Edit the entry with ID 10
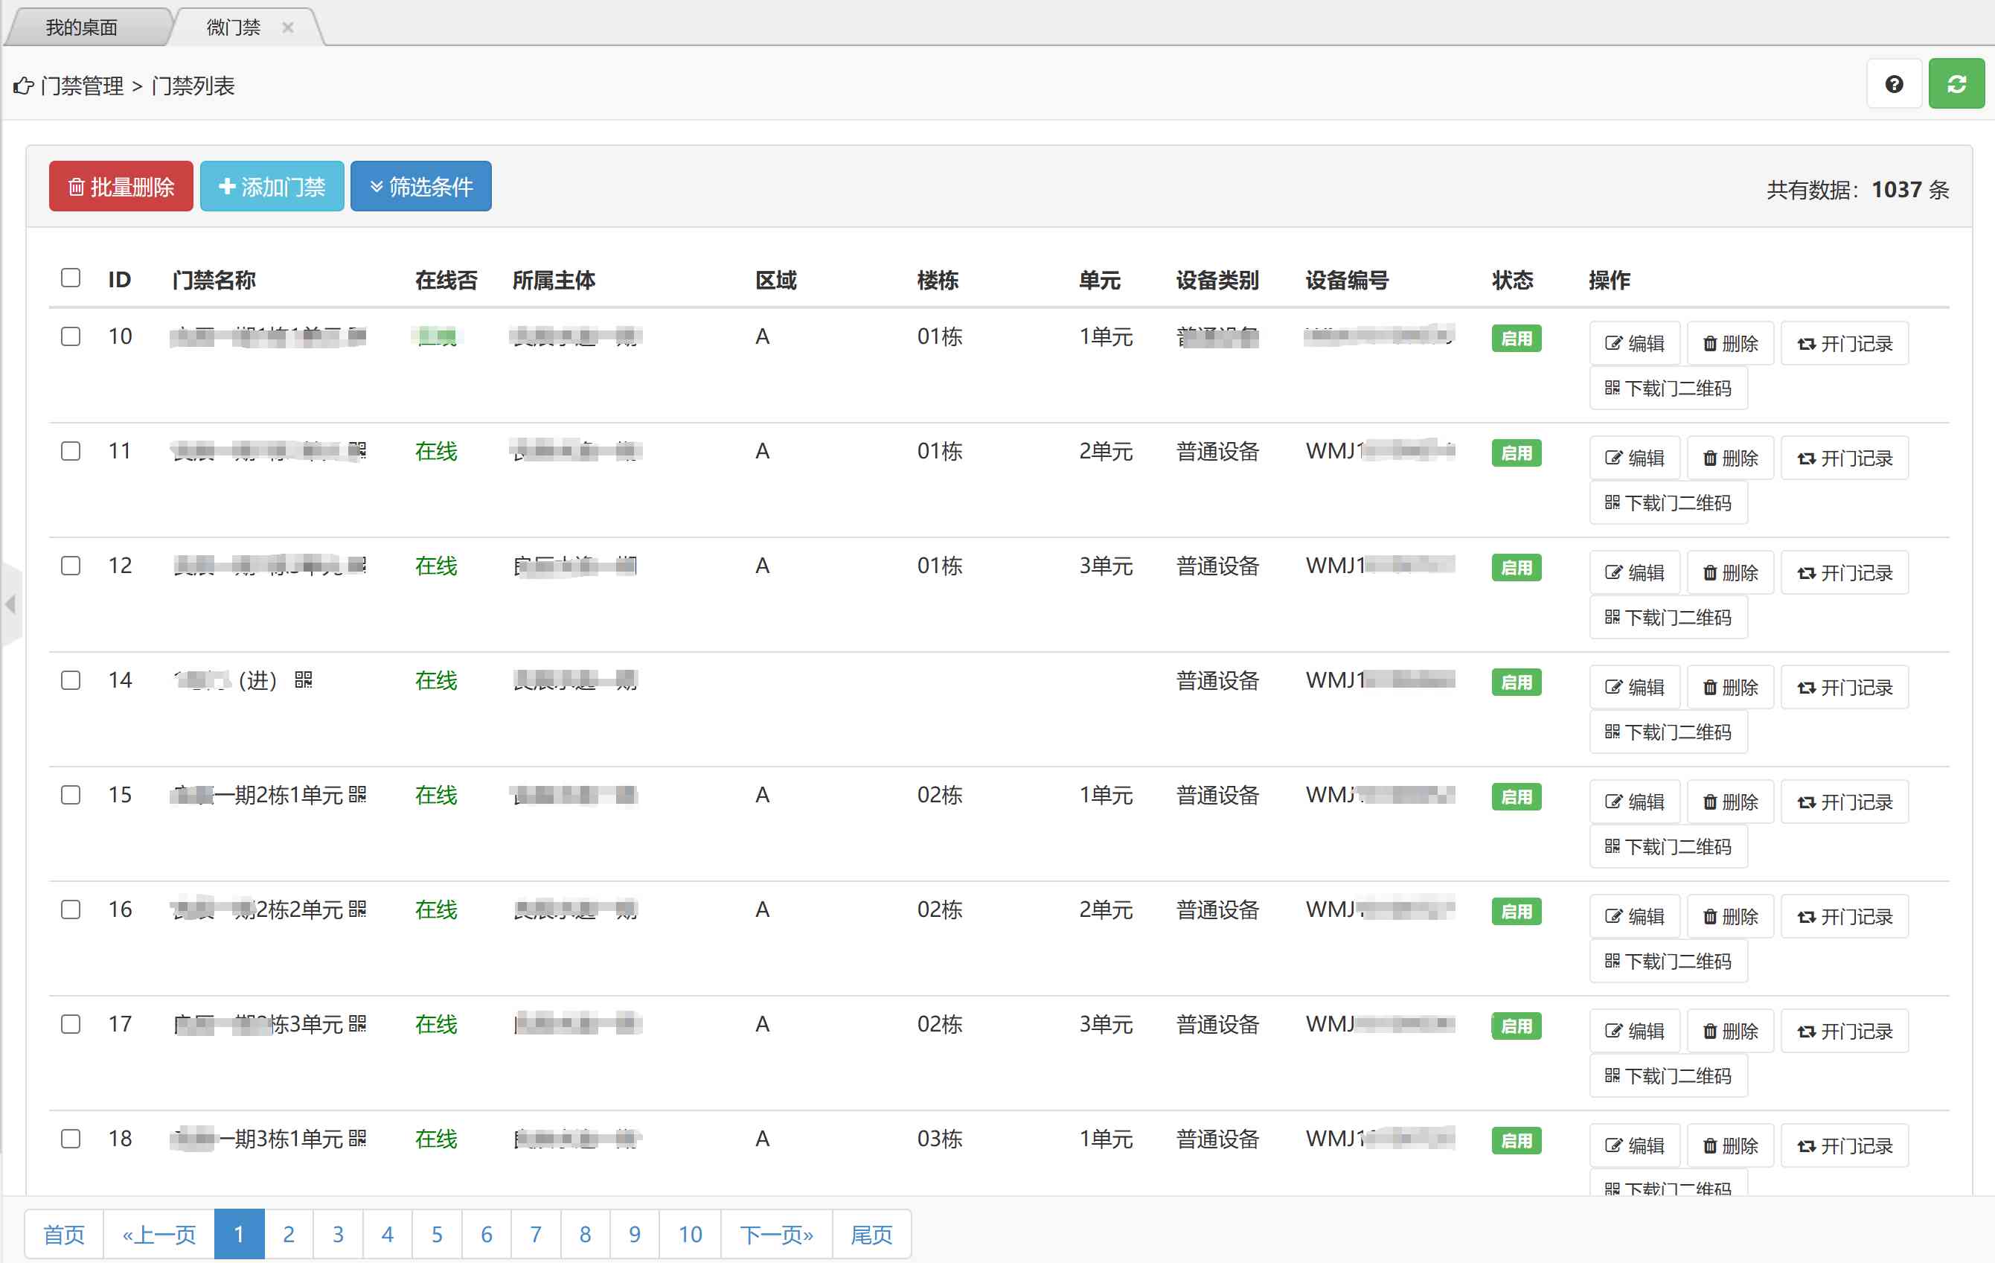 (x=1634, y=343)
